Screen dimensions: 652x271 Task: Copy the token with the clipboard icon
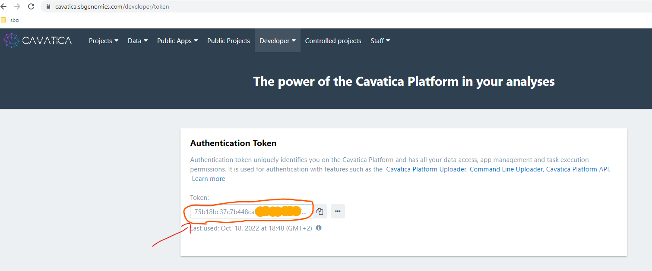coord(320,212)
